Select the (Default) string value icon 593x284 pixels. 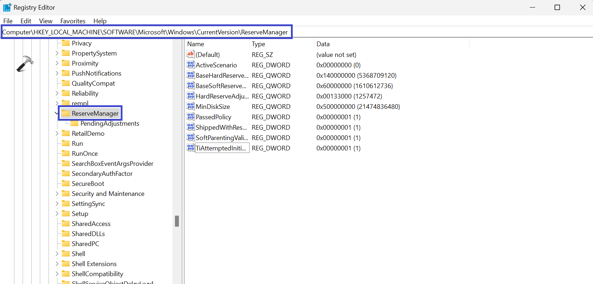click(190, 54)
